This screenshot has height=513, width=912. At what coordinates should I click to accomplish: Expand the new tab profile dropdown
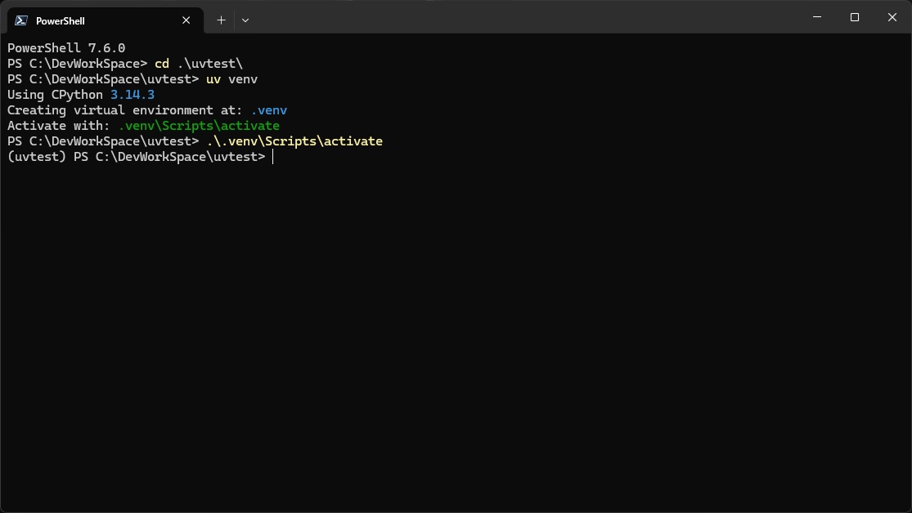pos(245,20)
